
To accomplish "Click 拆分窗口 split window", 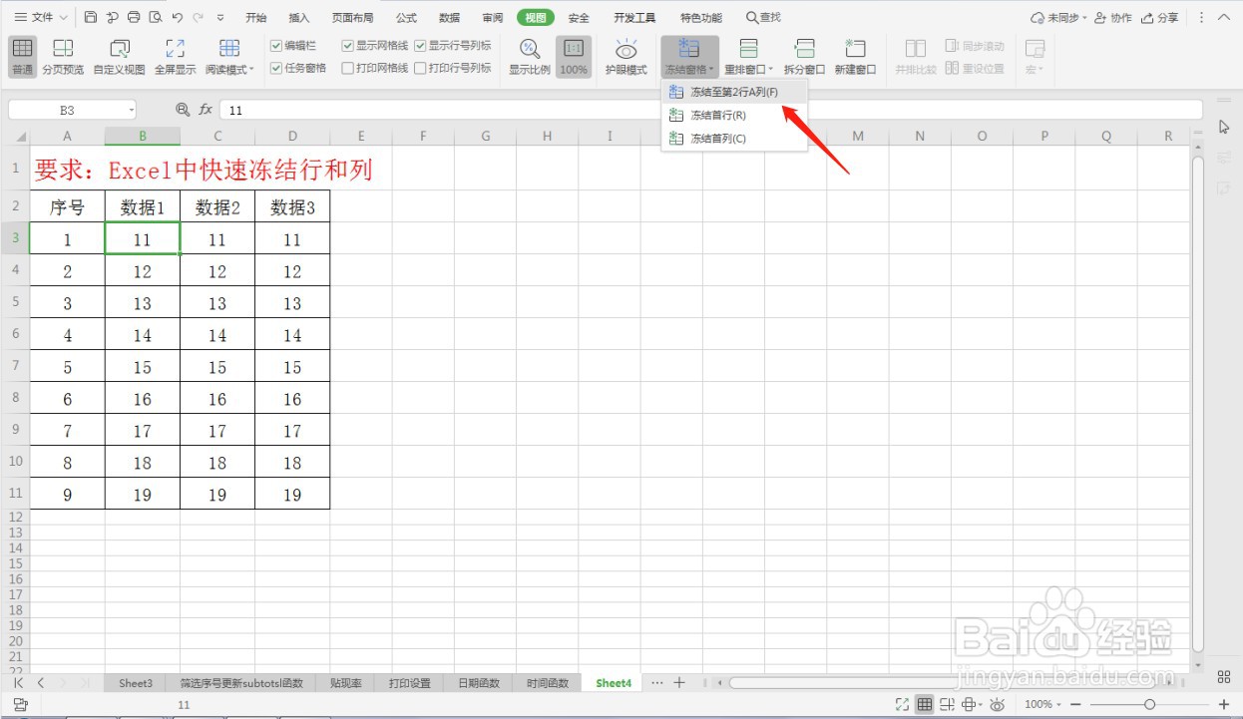I will coord(805,57).
